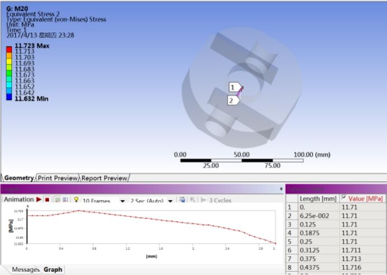
Task: Stop the animation playback
Action: click(47, 200)
